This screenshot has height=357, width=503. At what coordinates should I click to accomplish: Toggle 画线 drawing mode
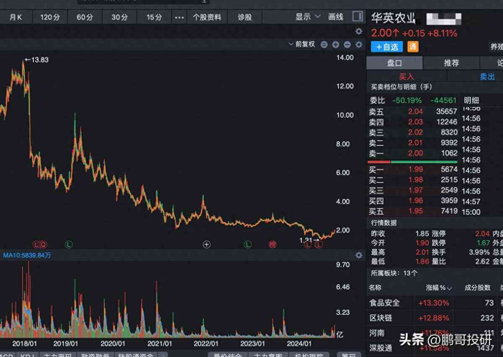(336, 17)
